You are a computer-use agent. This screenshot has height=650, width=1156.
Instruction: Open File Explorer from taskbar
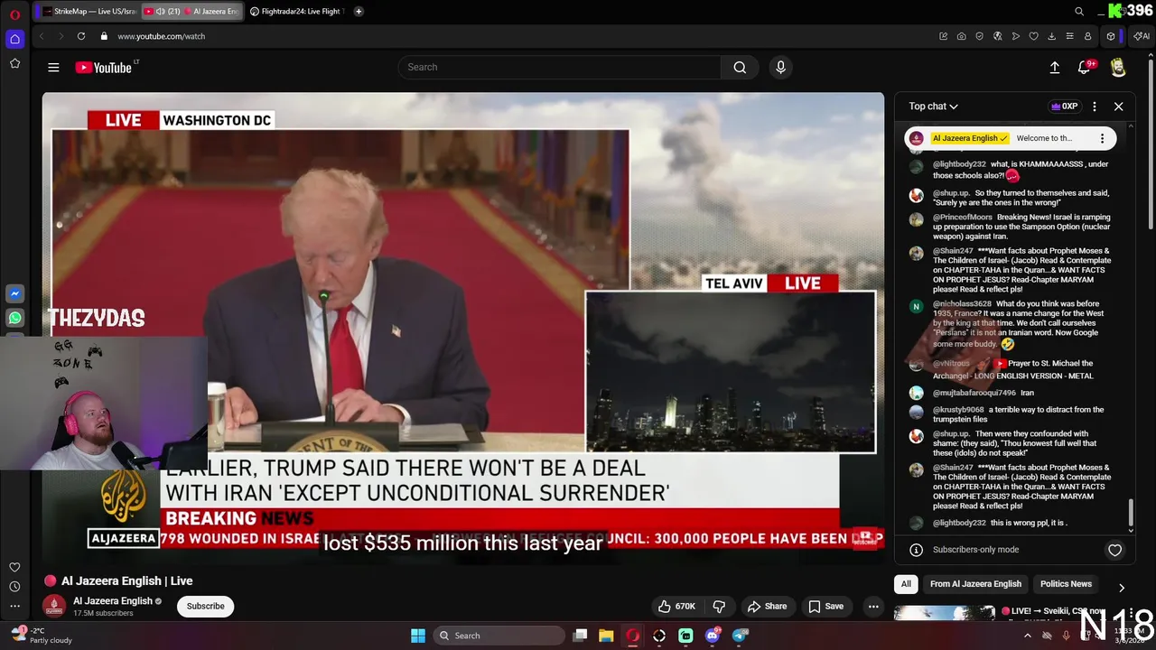pyautogui.click(x=606, y=636)
